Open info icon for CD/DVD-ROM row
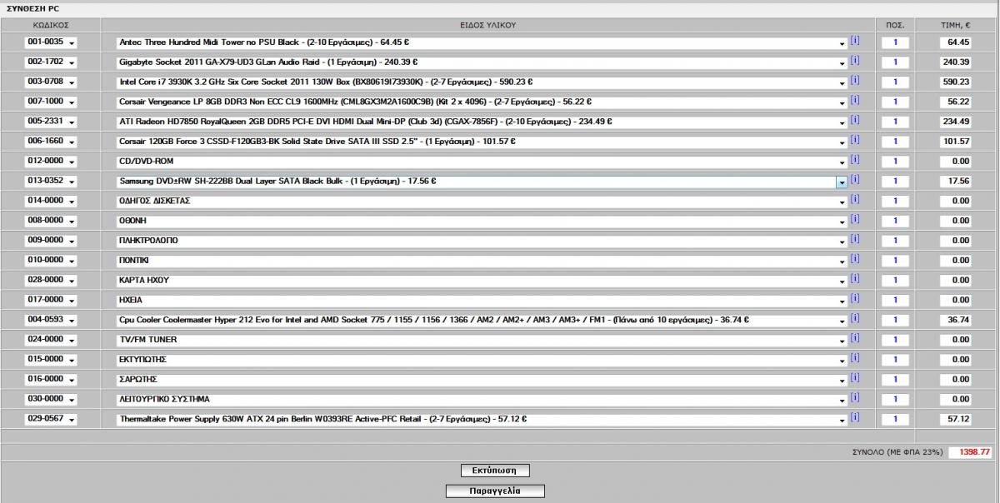Image resolution: width=1000 pixels, height=503 pixels. pos(855,160)
